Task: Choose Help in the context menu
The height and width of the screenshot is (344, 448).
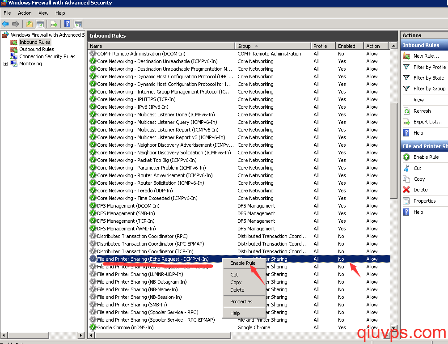Action: click(244, 313)
